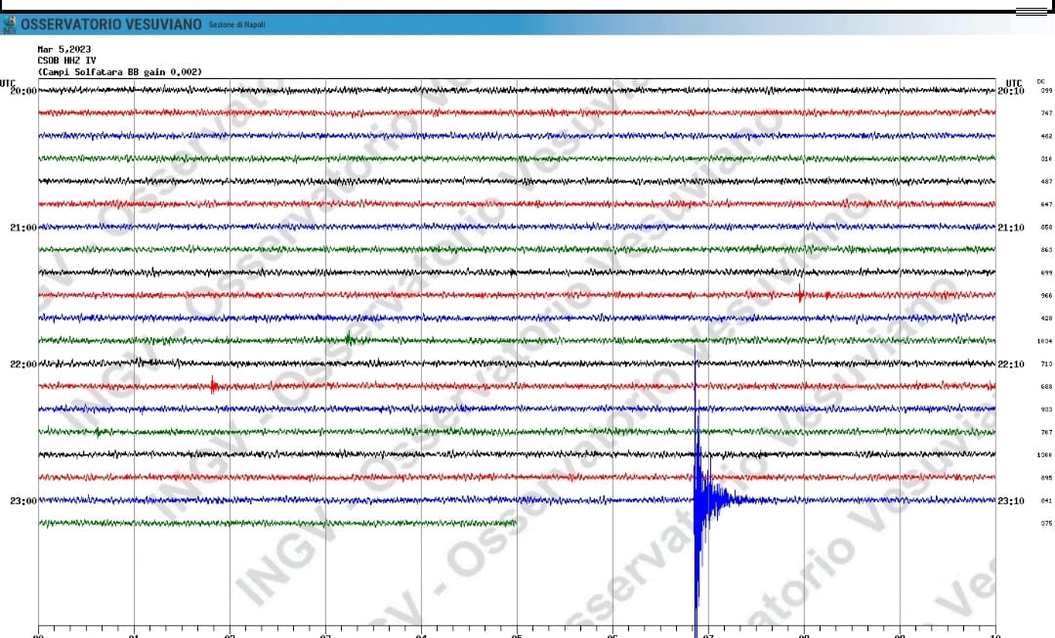Click the 22:00 time label on left
This screenshot has height=638, width=1055.
[23, 364]
